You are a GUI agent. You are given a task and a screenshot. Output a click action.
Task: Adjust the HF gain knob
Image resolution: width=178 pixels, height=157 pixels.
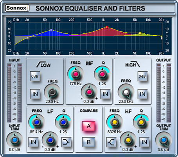[x=128, y=140]
